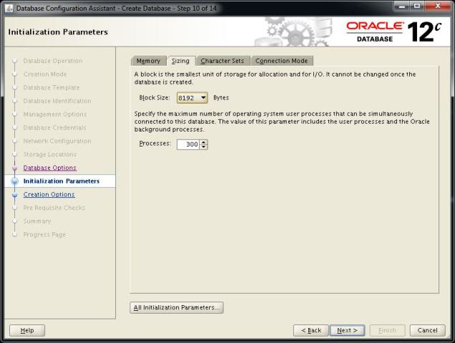Expand the Block Size dropdown

pos(192,98)
